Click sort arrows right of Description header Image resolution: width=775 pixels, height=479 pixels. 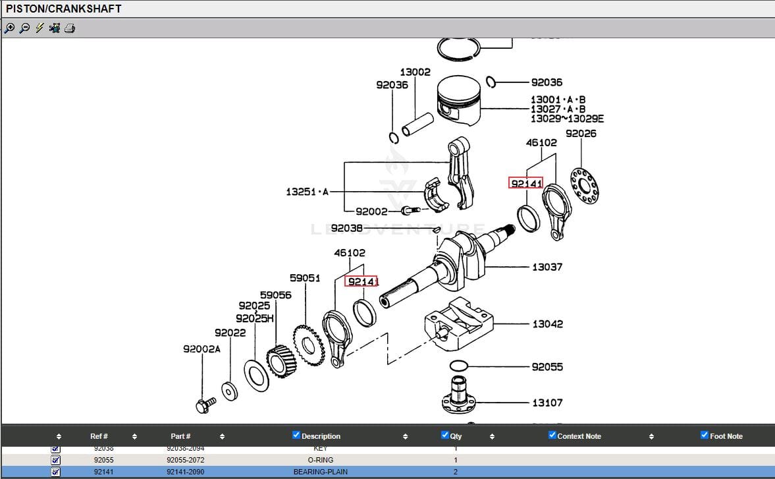click(405, 436)
